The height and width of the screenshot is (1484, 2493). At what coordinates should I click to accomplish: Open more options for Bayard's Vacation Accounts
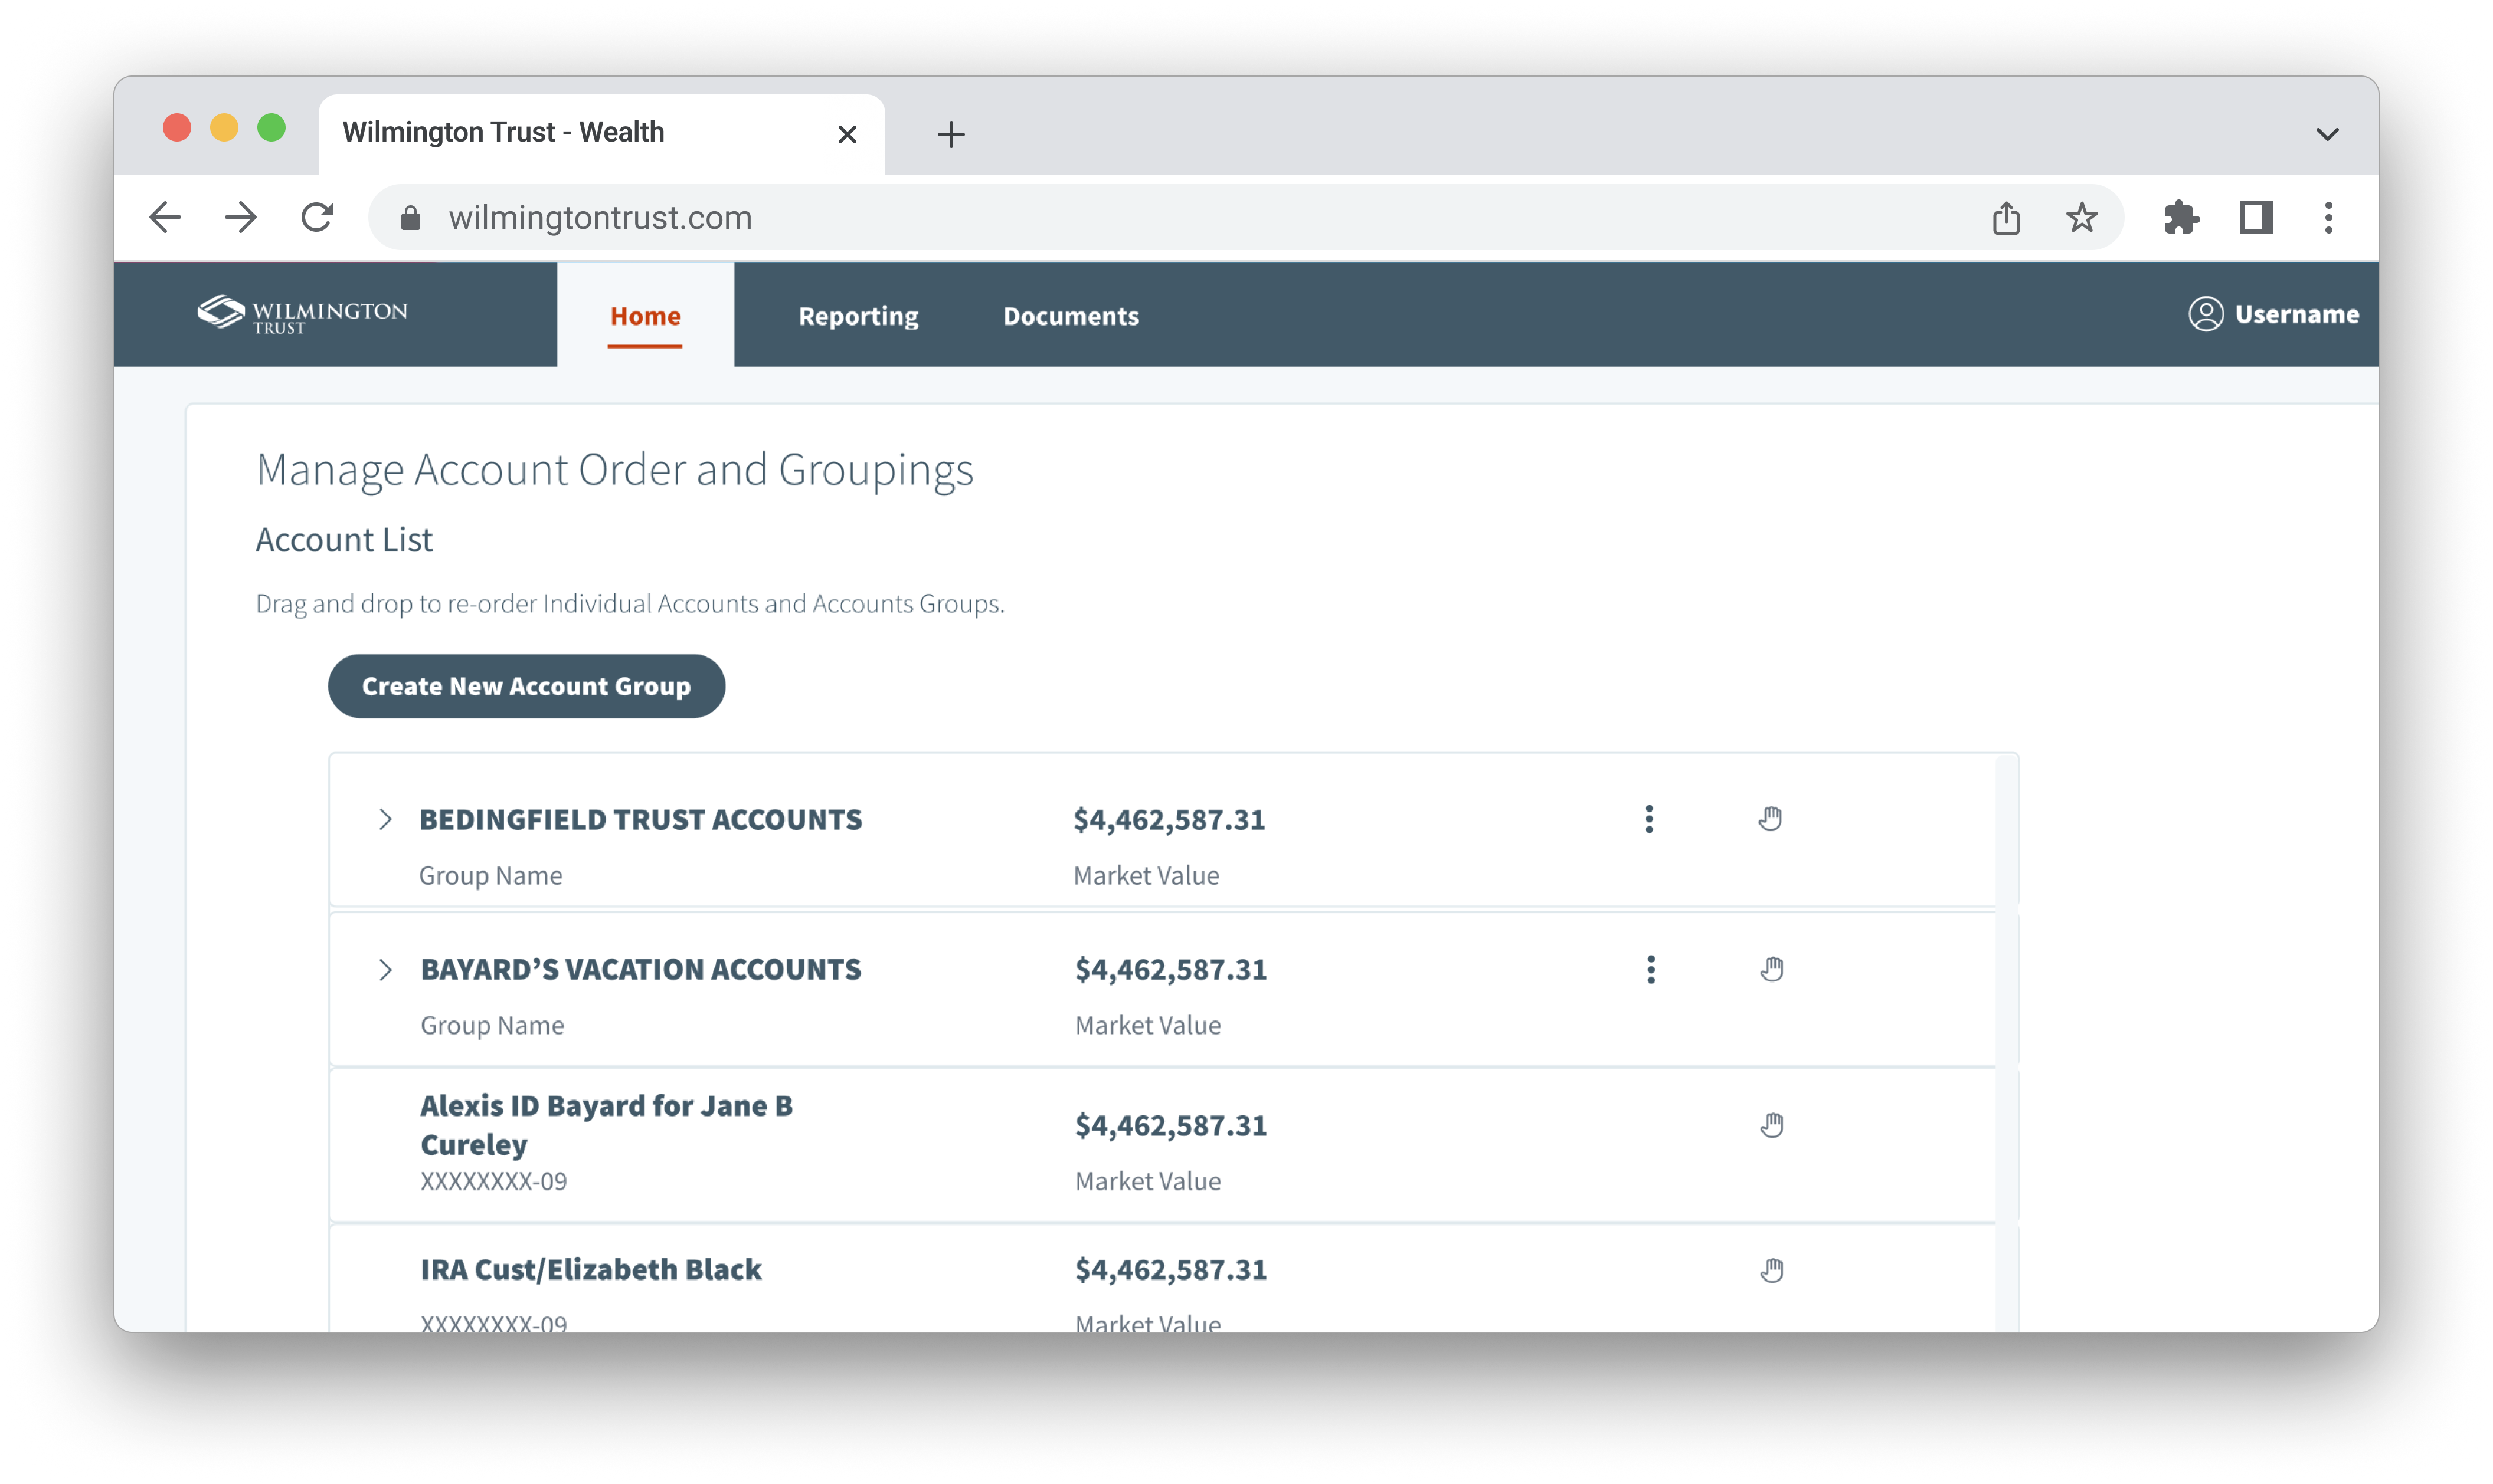pyautogui.click(x=1651, y=969)
